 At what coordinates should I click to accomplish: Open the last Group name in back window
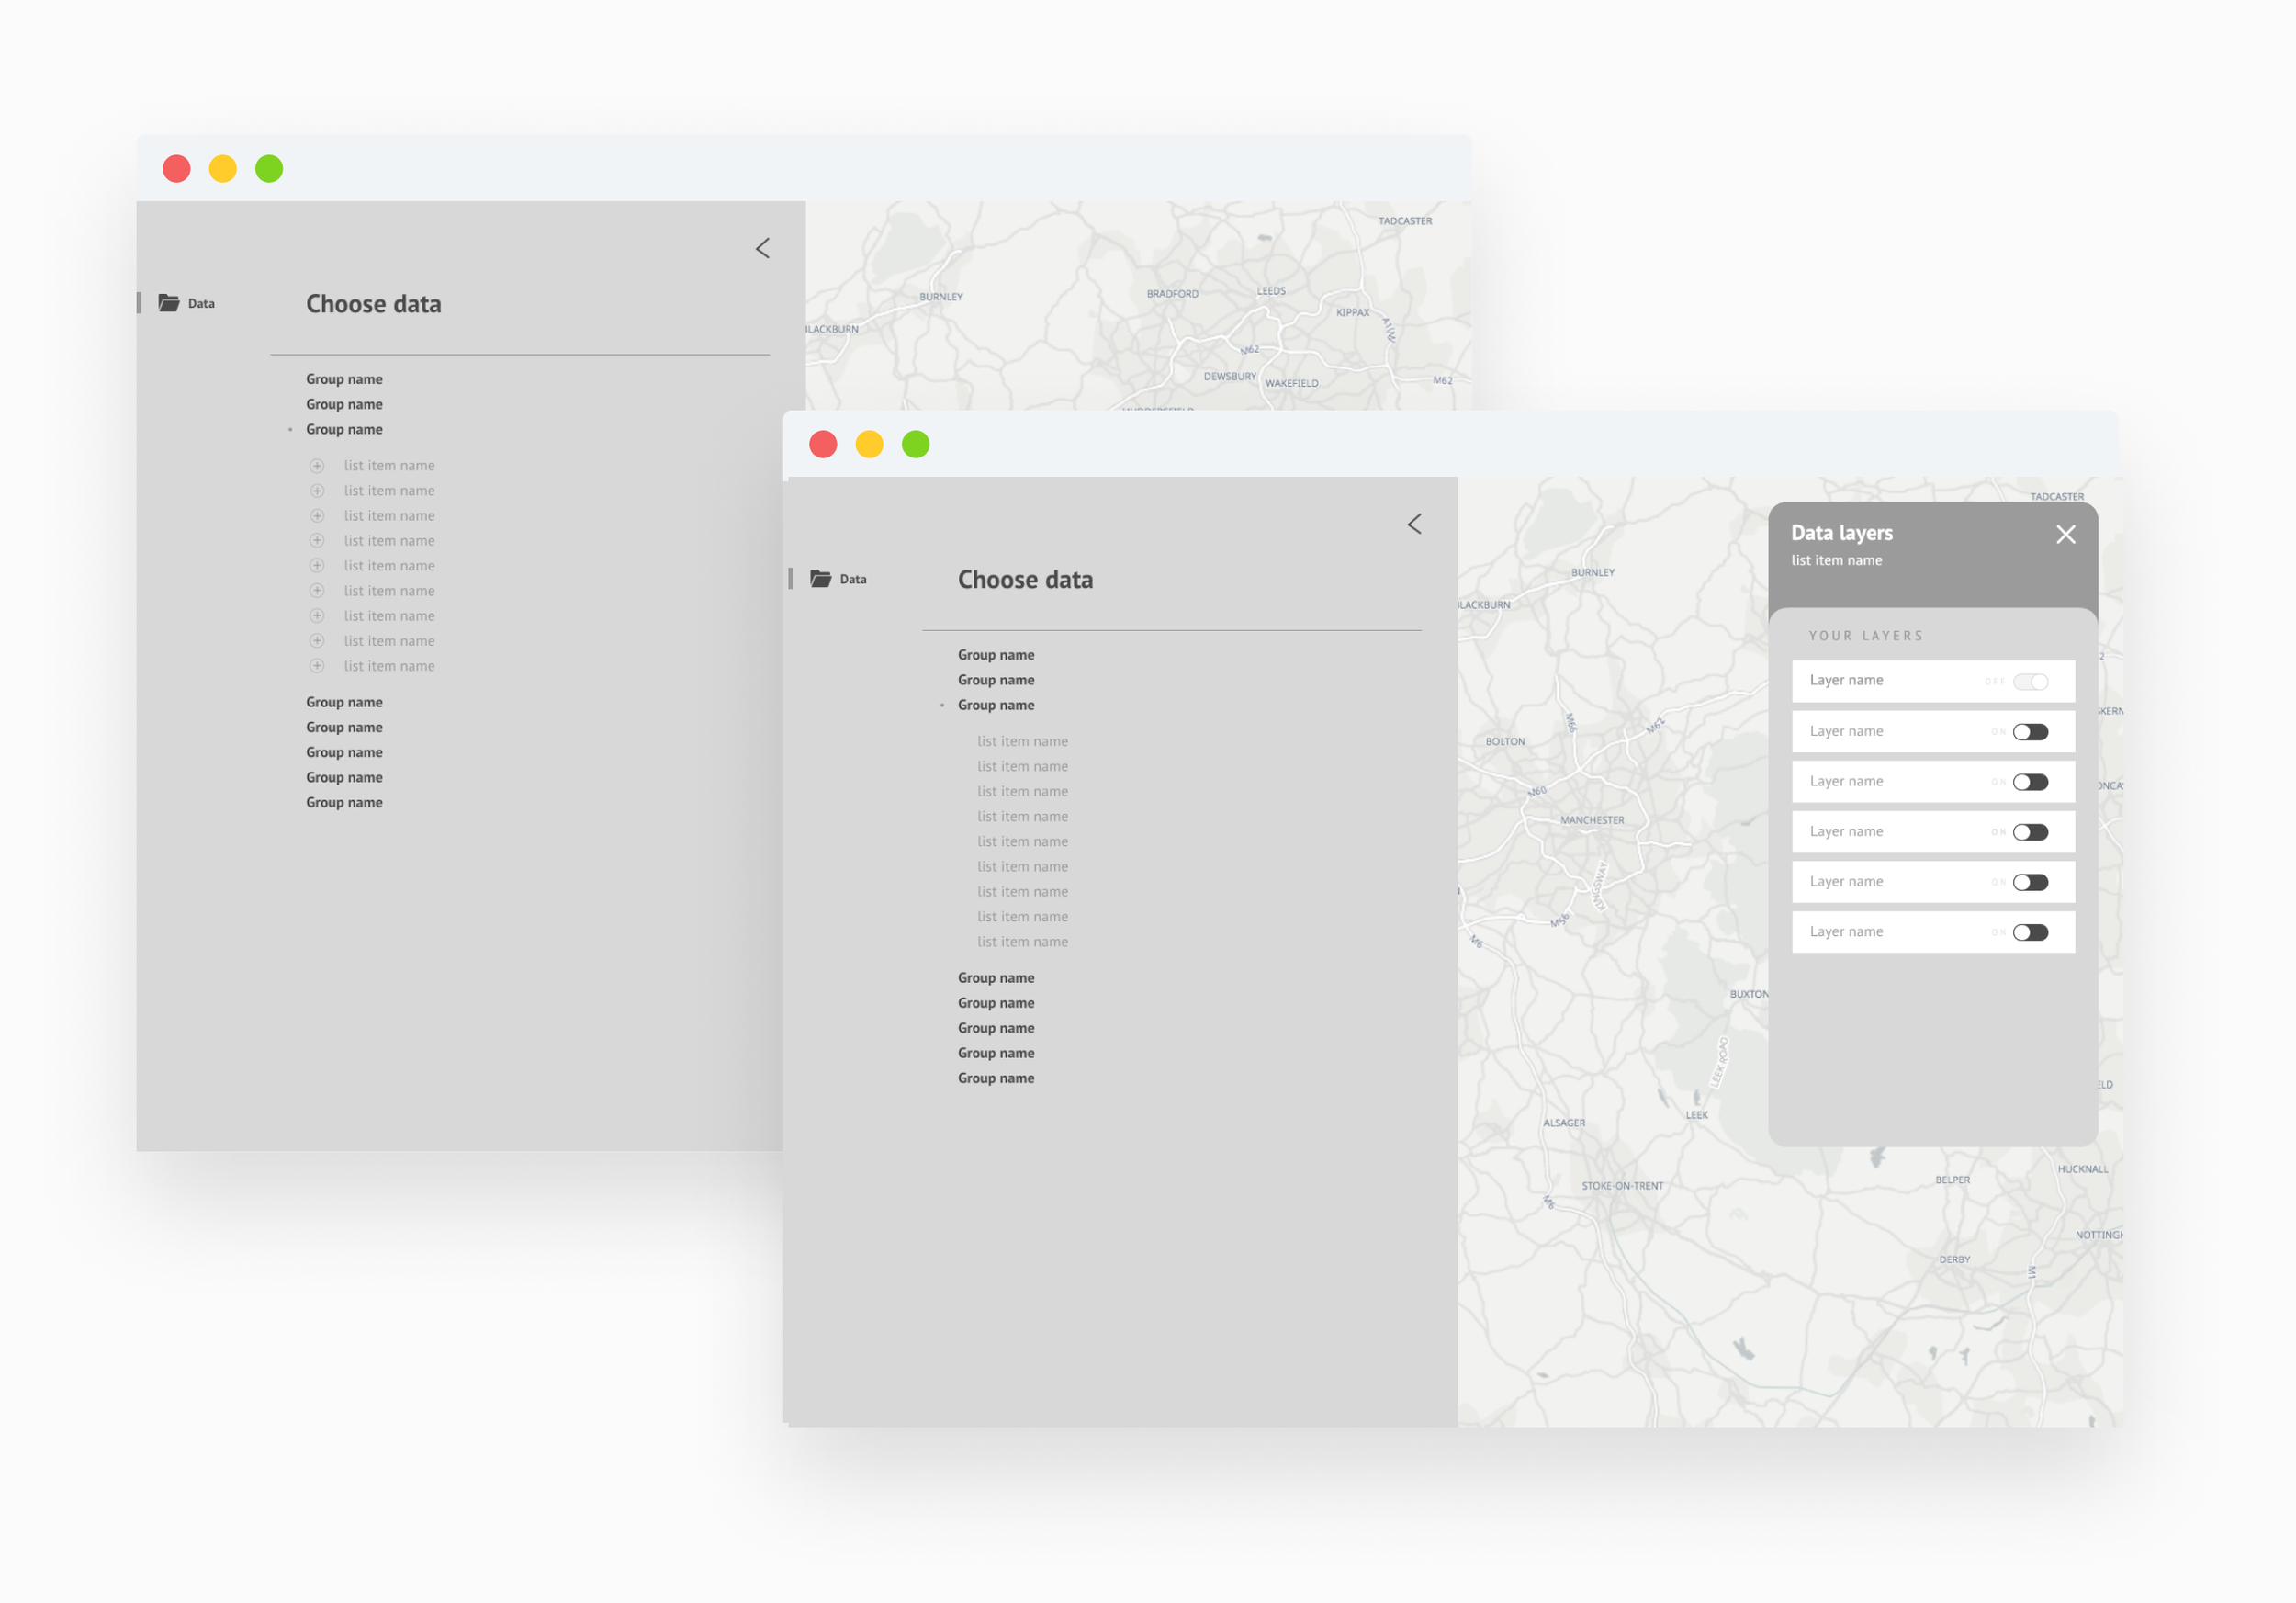(344, 803)
